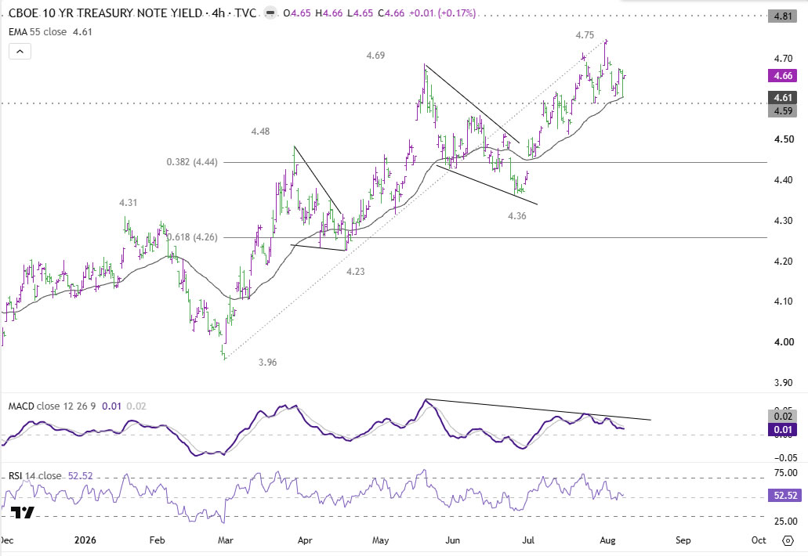Collapse the indicator legend chevron button
The height and width of the screenshot is (556, 808).
click(20, 52)
